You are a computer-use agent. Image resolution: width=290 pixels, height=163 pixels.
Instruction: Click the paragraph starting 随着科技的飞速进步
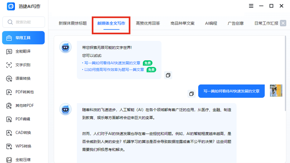pos(157,113)
